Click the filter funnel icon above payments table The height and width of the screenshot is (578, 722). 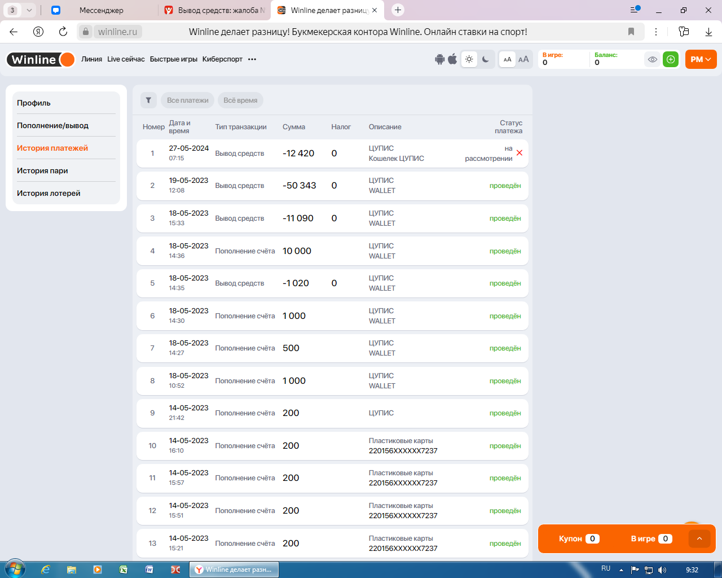tap(148, 100)
